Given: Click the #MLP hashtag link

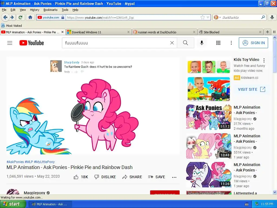Looking at the screenshot, I should point(29,162).
